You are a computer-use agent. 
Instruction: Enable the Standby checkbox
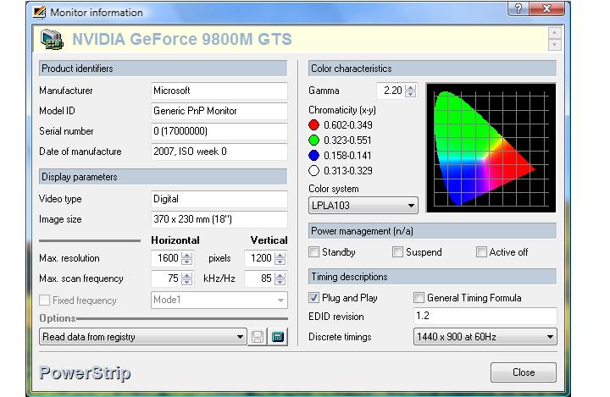tap(314, 252)
